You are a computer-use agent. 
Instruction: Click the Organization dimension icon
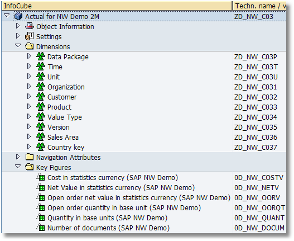coord(41,87)
